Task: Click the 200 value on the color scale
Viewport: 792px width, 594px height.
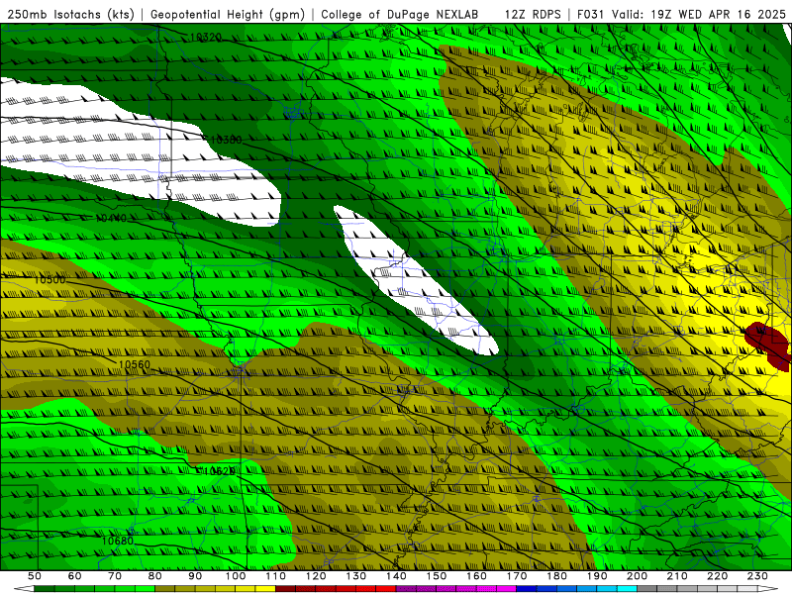Action: click(x=638, y=576)
